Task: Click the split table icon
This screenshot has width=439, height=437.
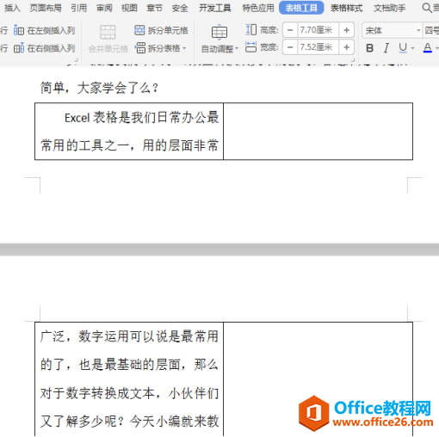Action: pyautogui.click(x=139, y=48)
